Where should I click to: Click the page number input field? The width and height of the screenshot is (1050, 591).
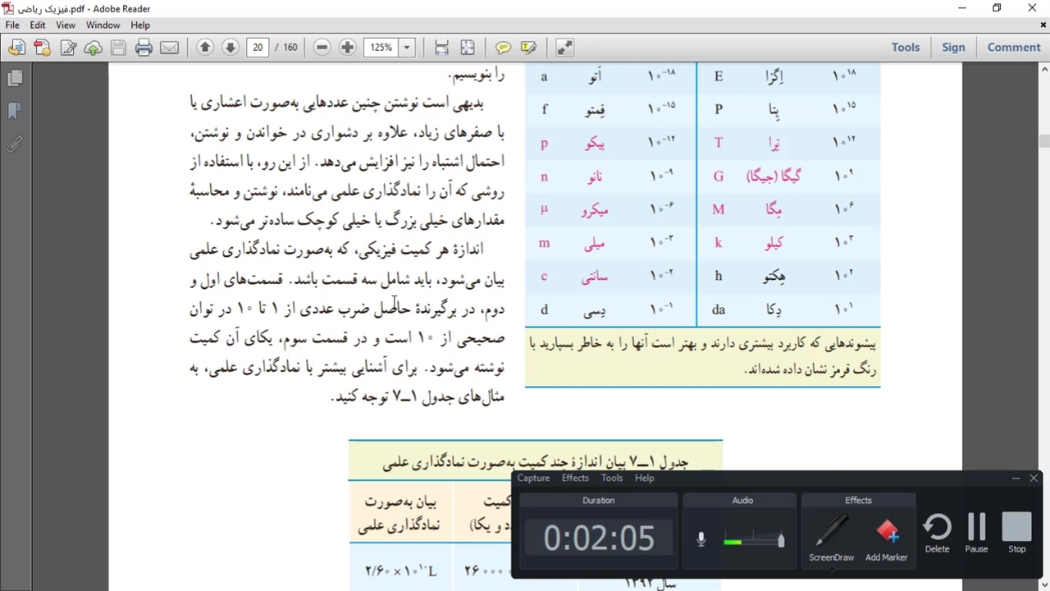click(258, 48)
